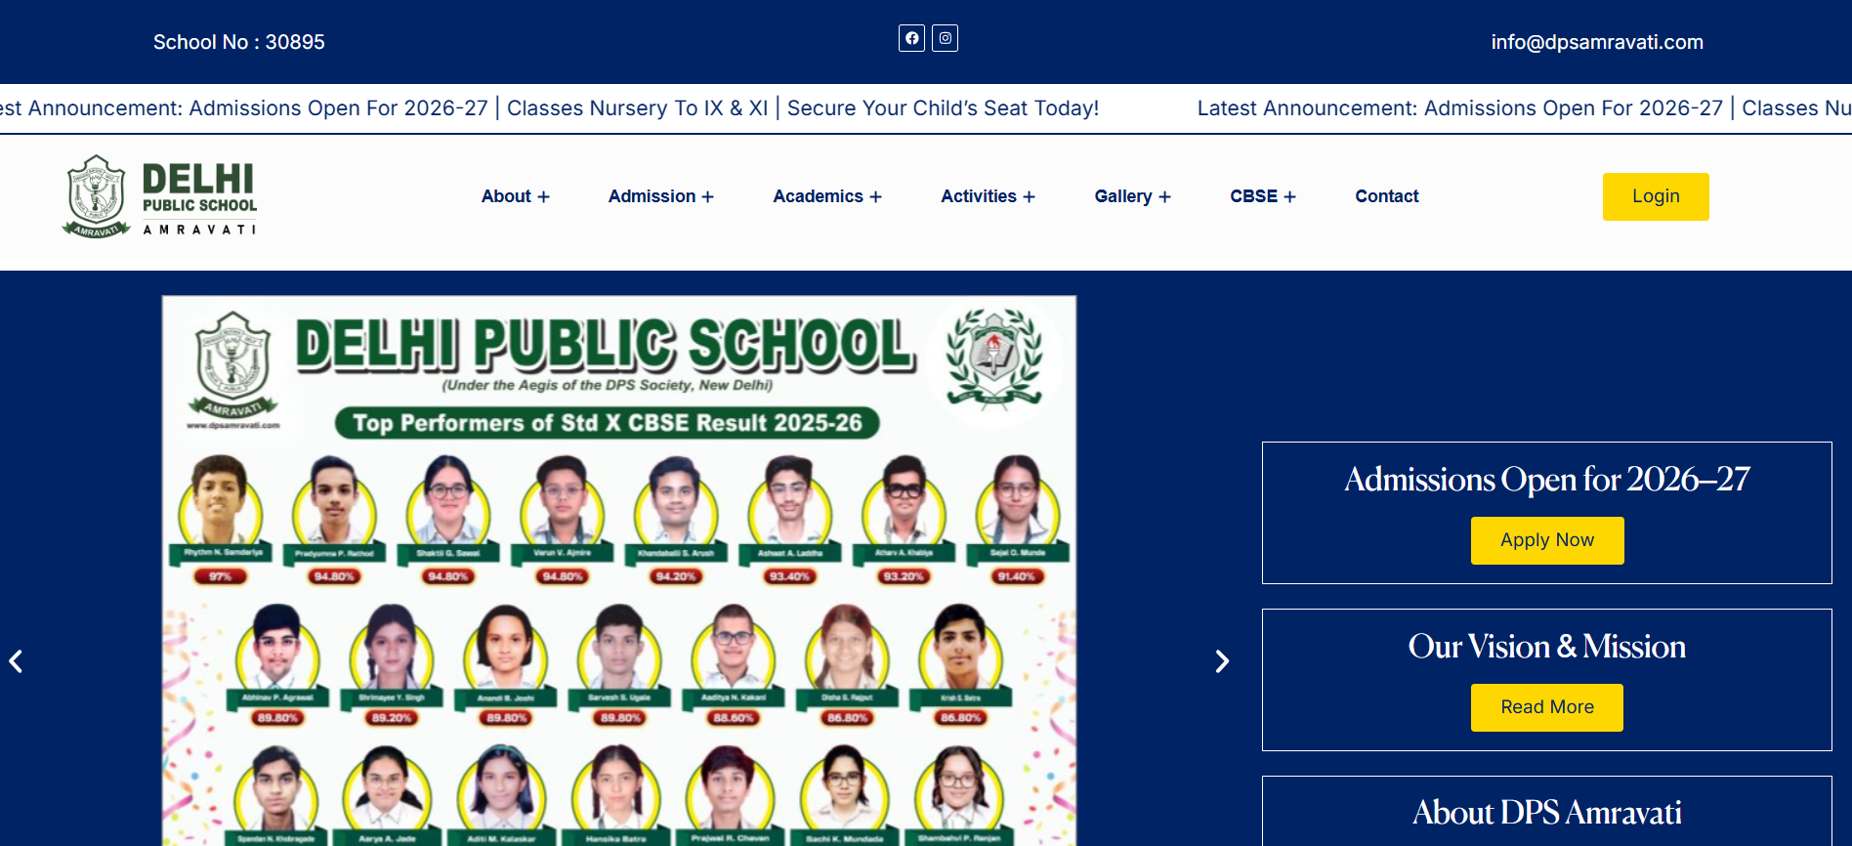Expand the Academics menu
This screenshot has width=1852, height=846.
(x=827, y=196)
